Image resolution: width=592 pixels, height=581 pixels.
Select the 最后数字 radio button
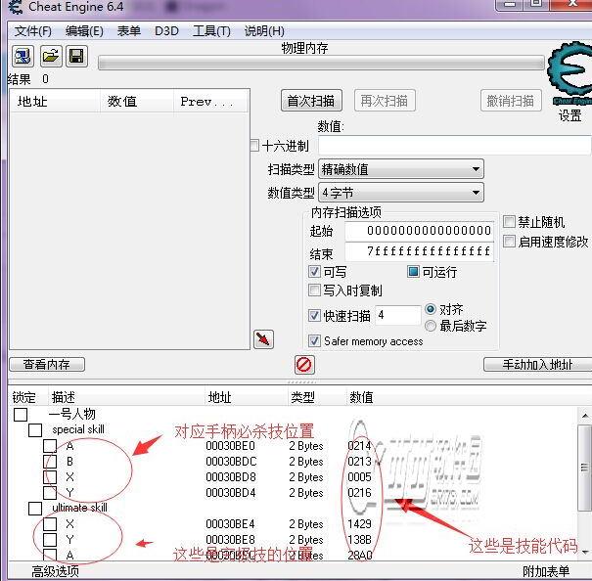click(431, 326)
